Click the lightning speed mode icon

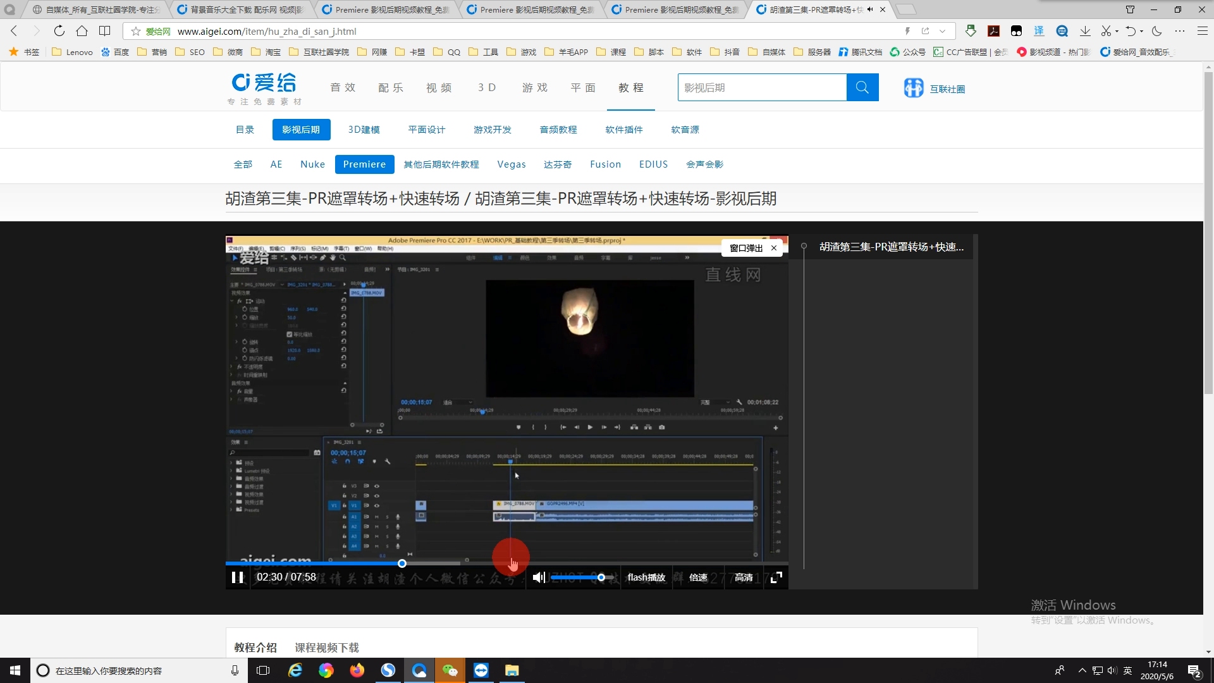coord(907,31)
